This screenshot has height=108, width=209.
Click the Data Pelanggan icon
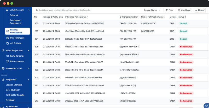[8, 38]
